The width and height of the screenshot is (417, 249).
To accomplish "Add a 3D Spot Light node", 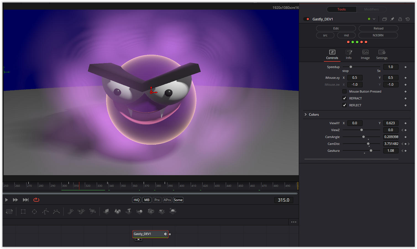I will 162,211.
